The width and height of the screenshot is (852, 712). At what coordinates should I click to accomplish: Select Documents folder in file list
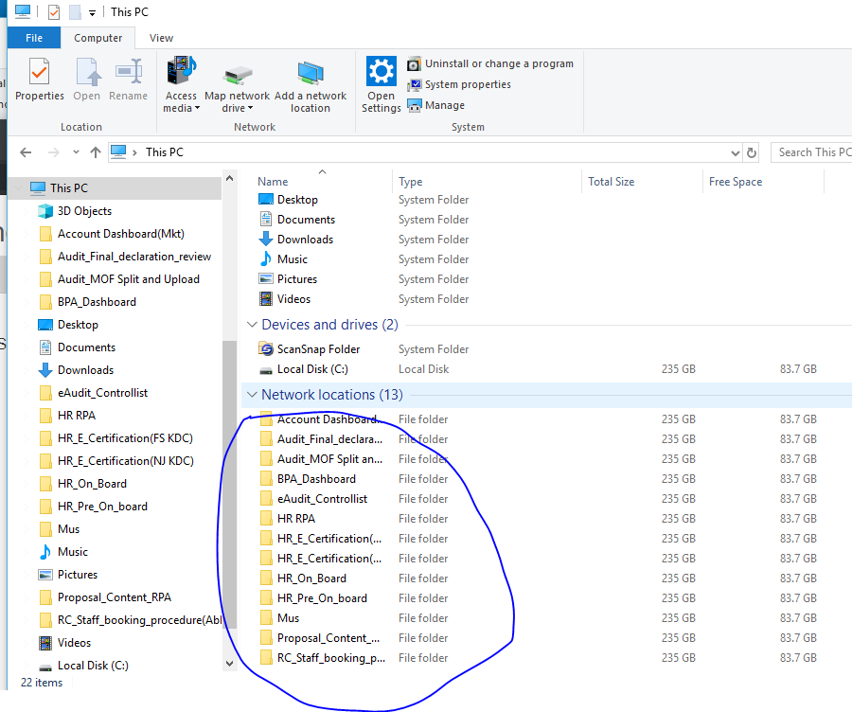pos(306,220)
